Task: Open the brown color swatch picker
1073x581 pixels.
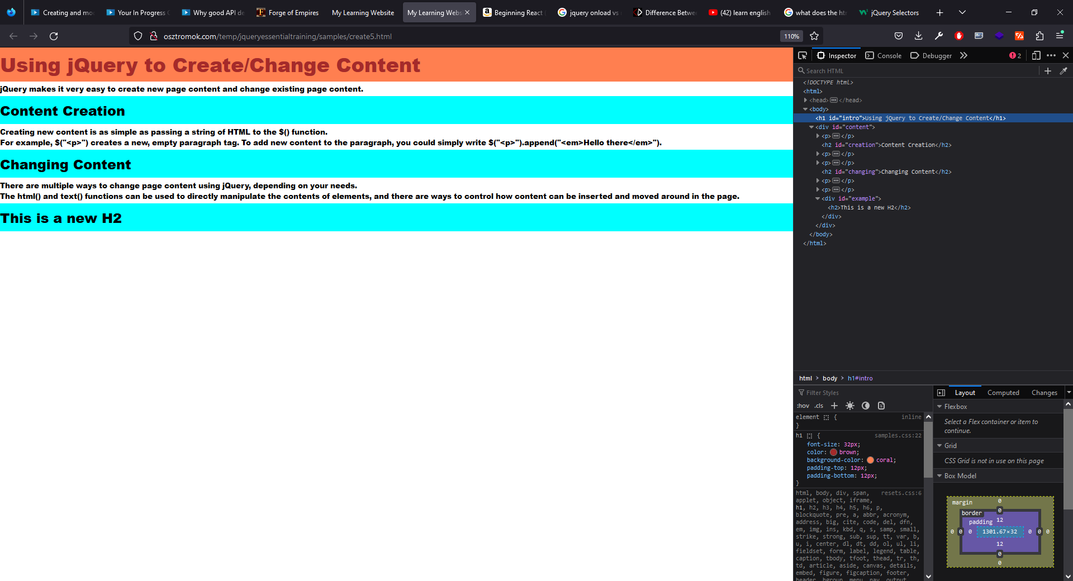Action: click(833, 453)
